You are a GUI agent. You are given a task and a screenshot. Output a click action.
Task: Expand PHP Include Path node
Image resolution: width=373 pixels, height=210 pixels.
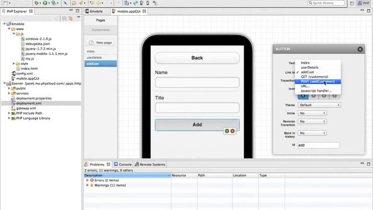coord(9,113)
